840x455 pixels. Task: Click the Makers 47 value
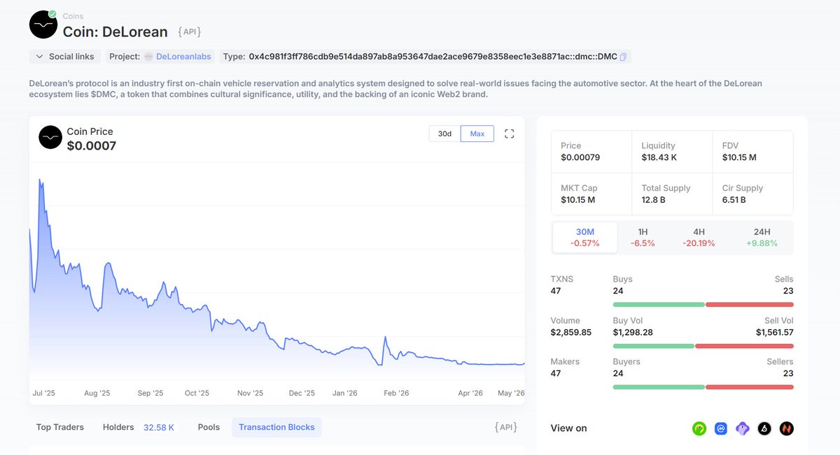tap(556, 373)
